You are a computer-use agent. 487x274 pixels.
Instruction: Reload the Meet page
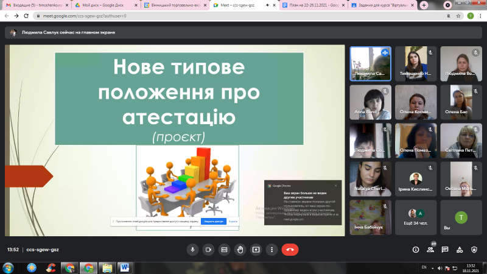pos(26,16)
